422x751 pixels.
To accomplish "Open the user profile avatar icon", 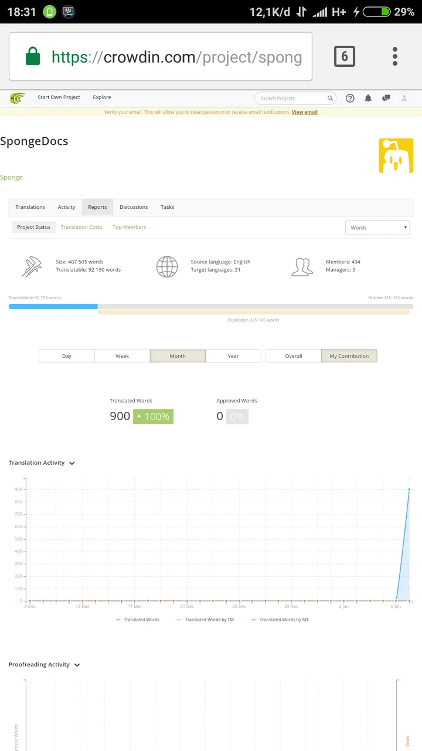I will (x=404, y=98).
